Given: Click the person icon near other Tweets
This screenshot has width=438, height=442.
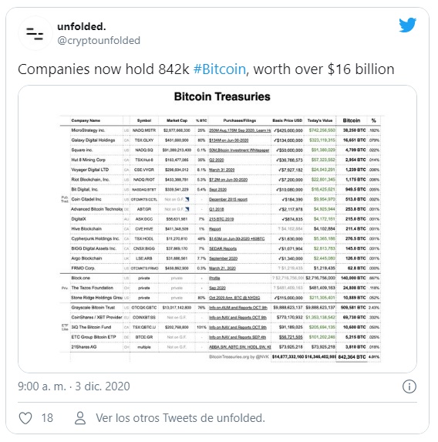Looking at the screenshot, I should [80, 418].
